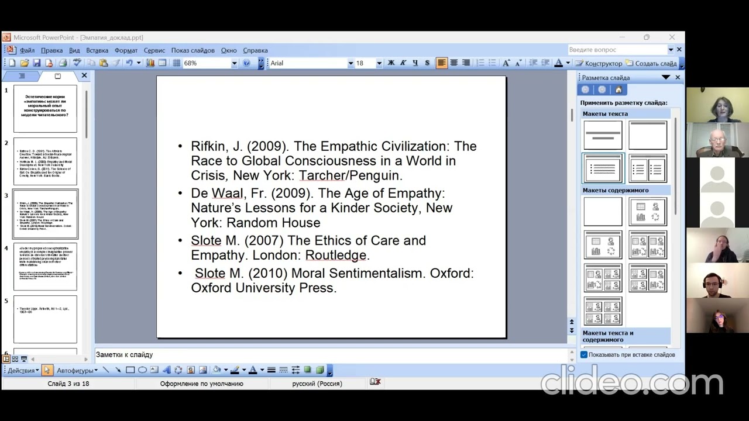Open the Показ слайдов menu

pyautogui.click(x=193, y=50)
